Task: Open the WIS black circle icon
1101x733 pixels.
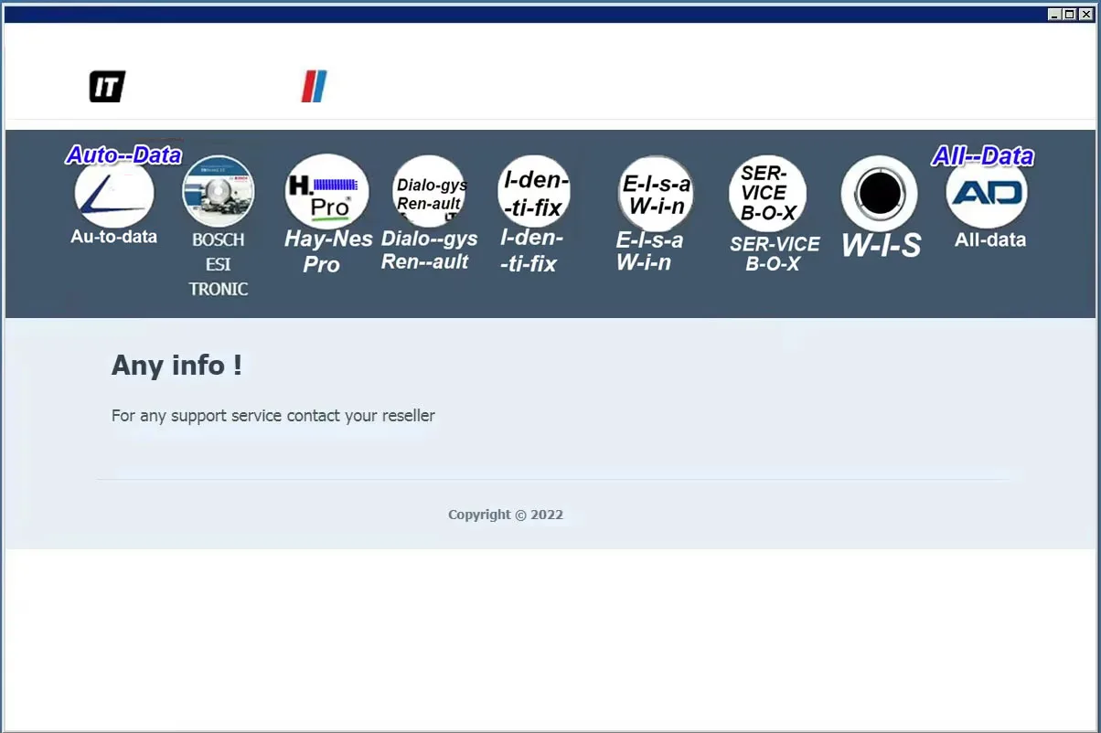Action: [x=879, y=194]
